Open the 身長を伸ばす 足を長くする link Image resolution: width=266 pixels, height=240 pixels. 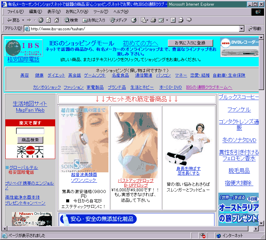pyautogui.click(x=189, y=171)
